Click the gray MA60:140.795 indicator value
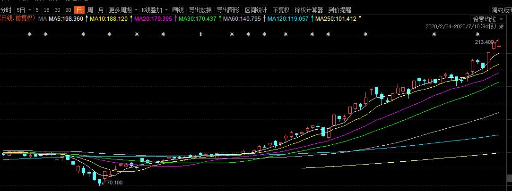Viewport: 512px width, 191px height. coord(242,19)
